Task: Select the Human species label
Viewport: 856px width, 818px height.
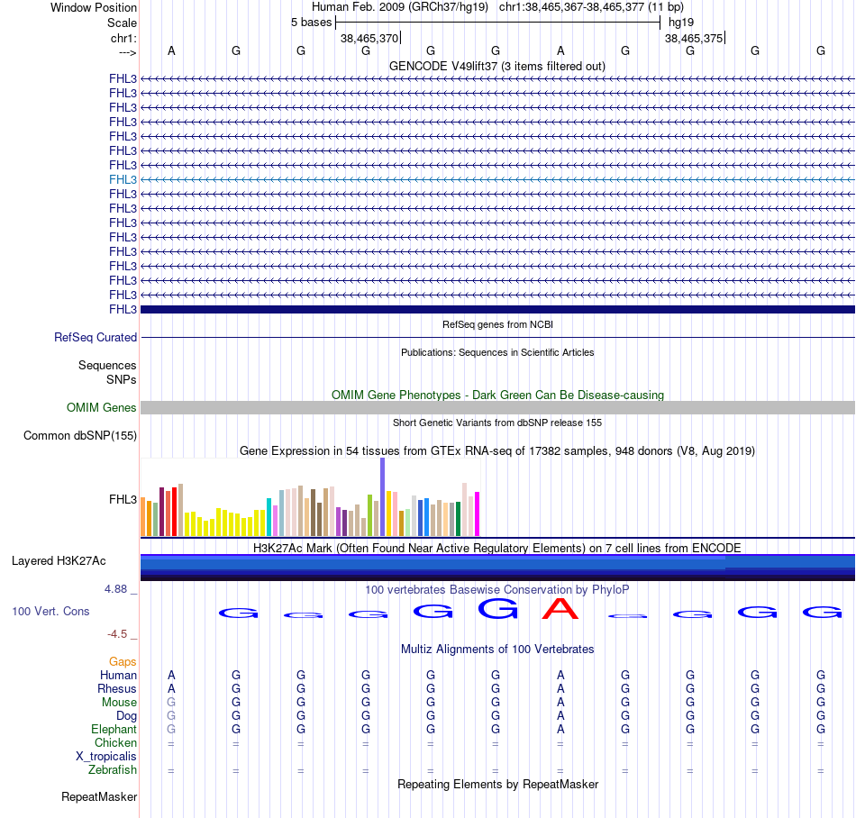Action: pos(118,675)
